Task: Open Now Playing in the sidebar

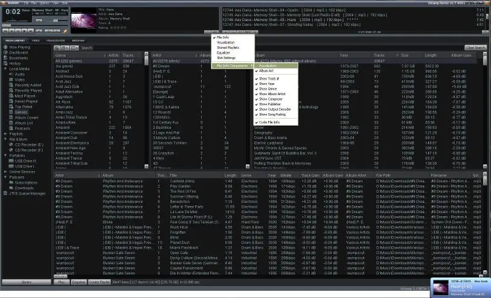Action: pos(19,48)
